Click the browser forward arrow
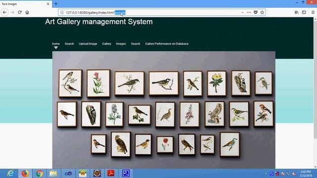The width and height of the screenshot is (317, 178). coord(12,12)
